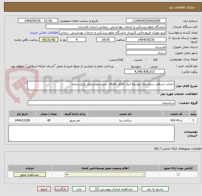
Task: Click the service code cell ج-41-410
Action: coord(176,120)
